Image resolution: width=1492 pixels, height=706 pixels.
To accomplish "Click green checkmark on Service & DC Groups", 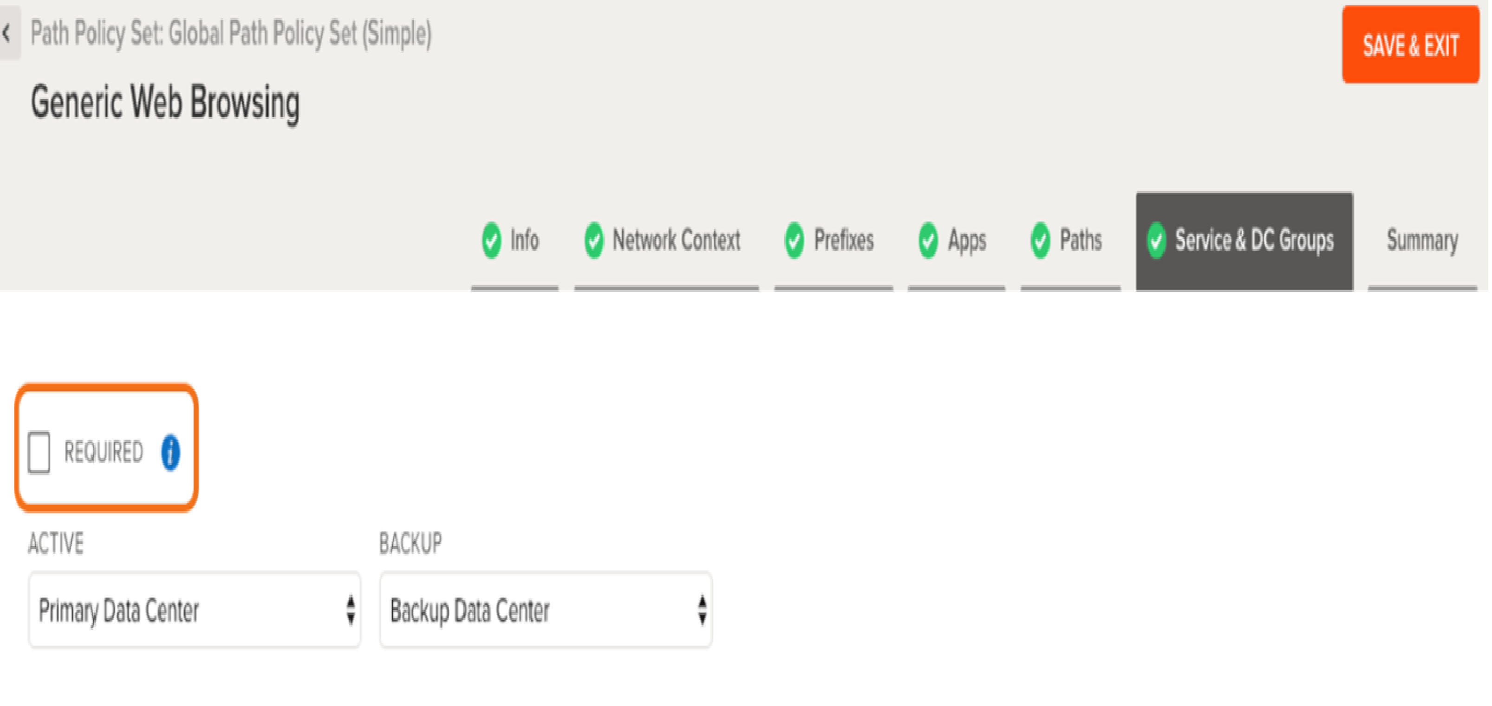I will [1156, 240].
